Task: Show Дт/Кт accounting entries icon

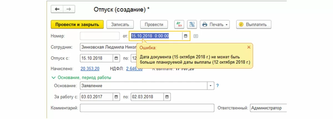Action: click(179, 24)
